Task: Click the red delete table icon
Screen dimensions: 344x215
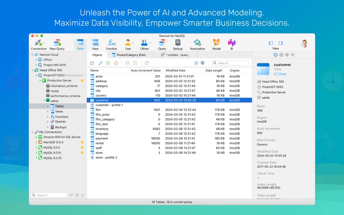Action: tap(116, 63)
